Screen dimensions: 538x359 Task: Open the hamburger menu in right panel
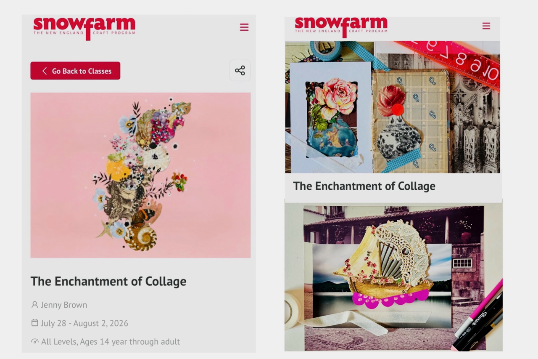(486, 26)
